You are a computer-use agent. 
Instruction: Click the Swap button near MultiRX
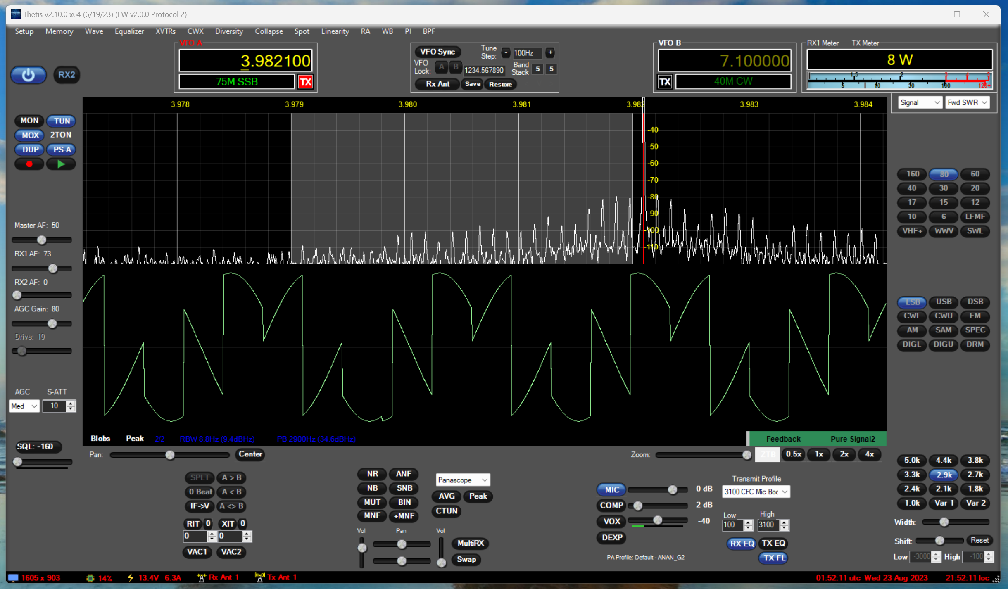click(466, 559)
